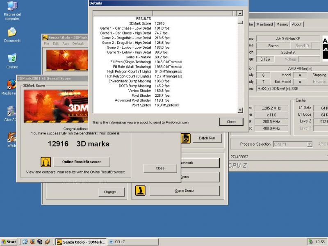This screenshot has height=246, width=328.
Task: Click the yellow Online ResultBrowser icon
Action: [46, 162]
